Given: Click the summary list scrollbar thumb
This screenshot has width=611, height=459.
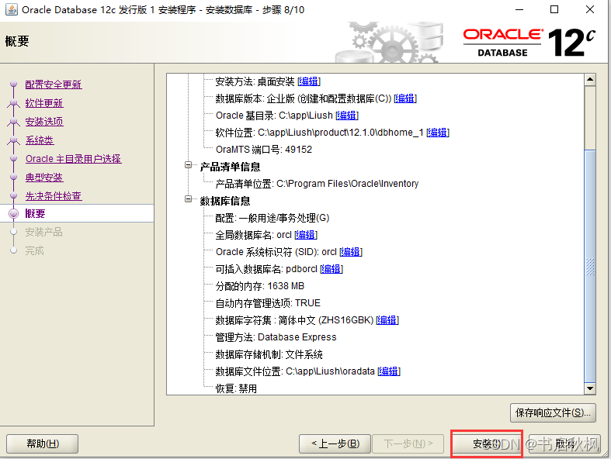Looking at the screenshot, I should coord(590,266).
